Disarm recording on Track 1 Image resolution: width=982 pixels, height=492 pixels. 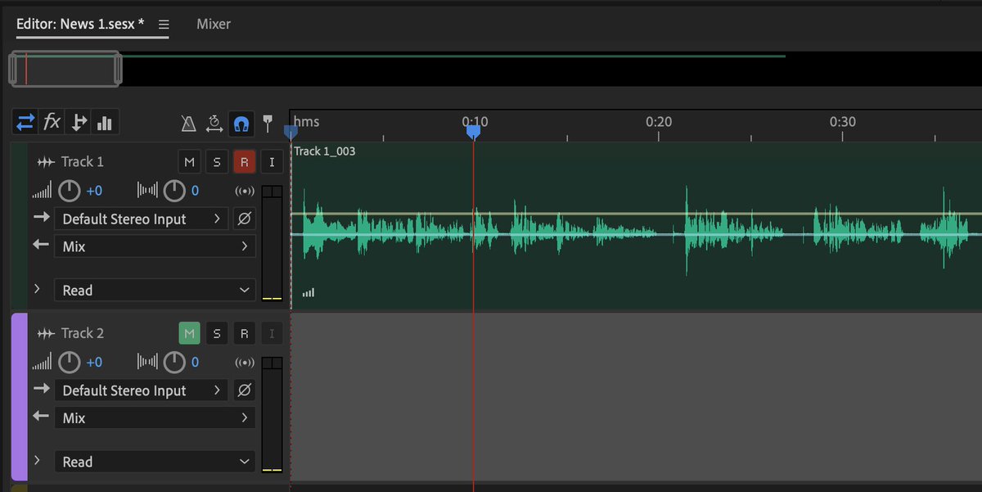pyautogui.click(x=244, y=162)
